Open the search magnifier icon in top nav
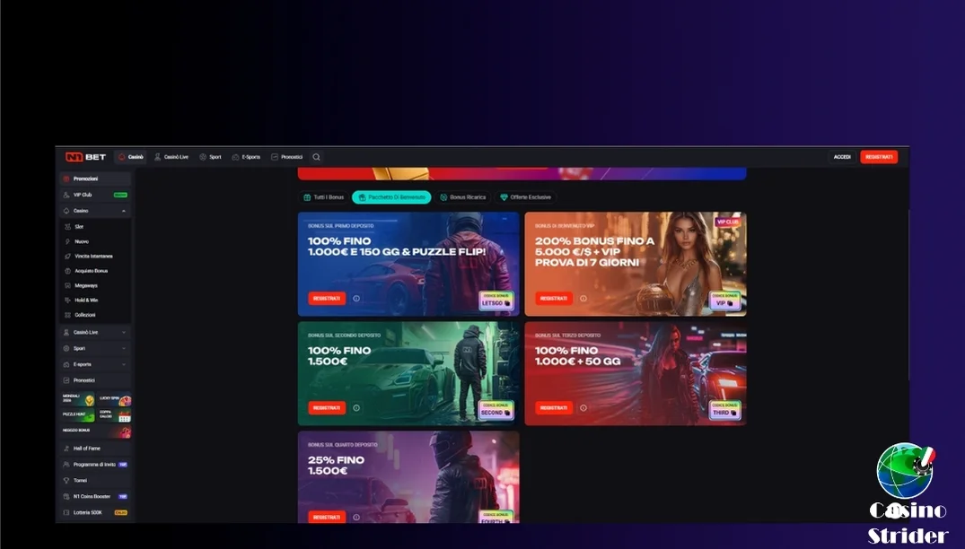The width and height of the screenshot is (965, 549). click(x=316, y=157)
